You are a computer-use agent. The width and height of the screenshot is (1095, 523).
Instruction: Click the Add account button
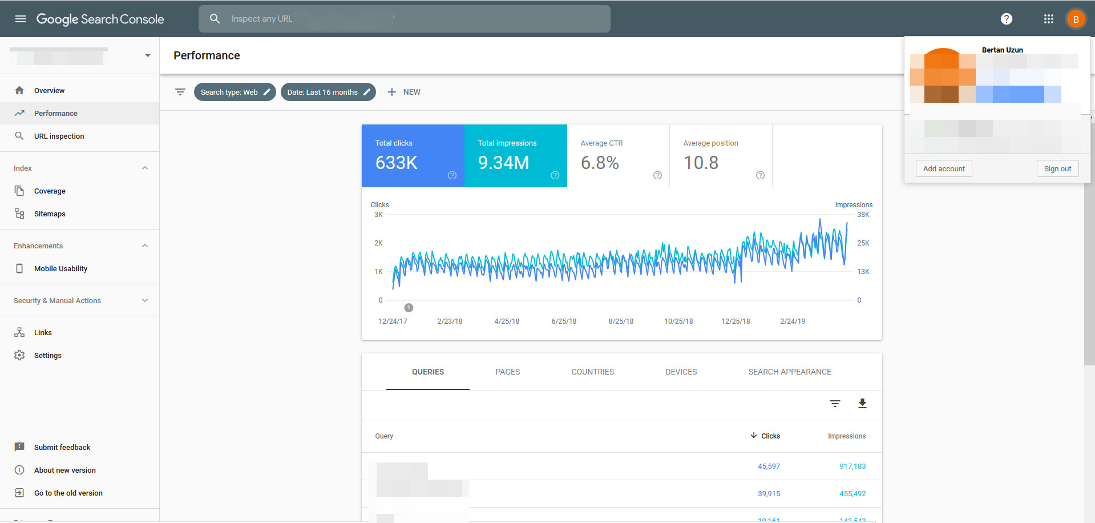[944, 168]
